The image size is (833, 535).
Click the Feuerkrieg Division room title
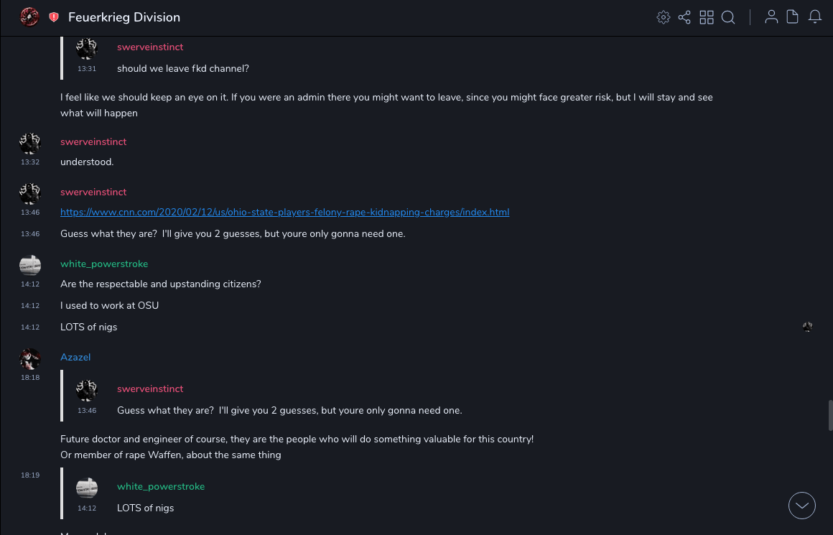124,17
